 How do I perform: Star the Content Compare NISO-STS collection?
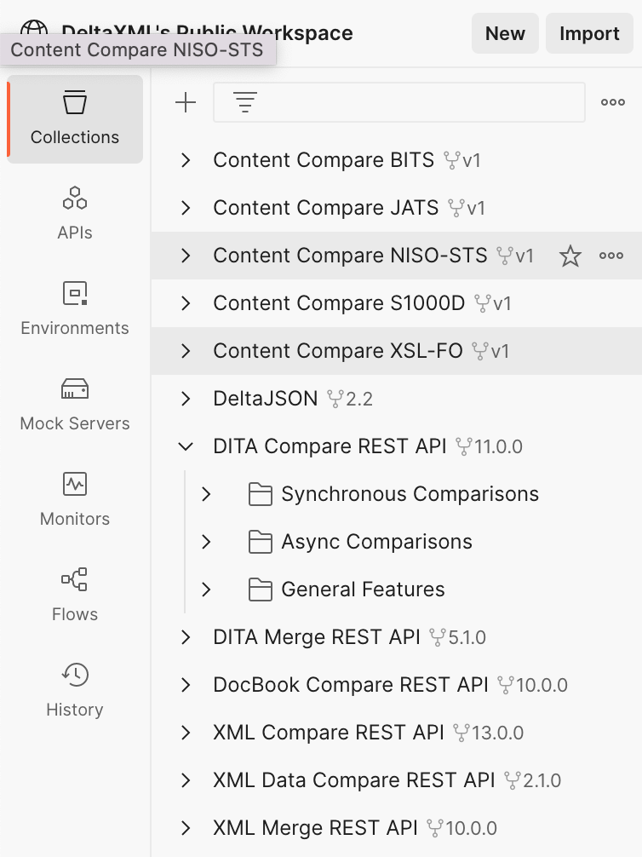pyautogui.click(x=570, y=256)
